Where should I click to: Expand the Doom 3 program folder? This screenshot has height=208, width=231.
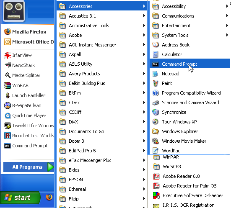(102, 141)
